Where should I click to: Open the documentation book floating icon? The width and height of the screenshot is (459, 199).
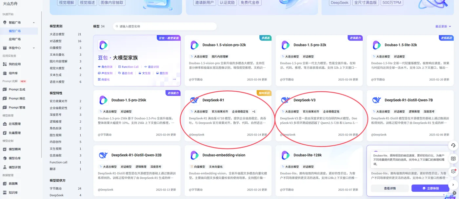point(453,158)
